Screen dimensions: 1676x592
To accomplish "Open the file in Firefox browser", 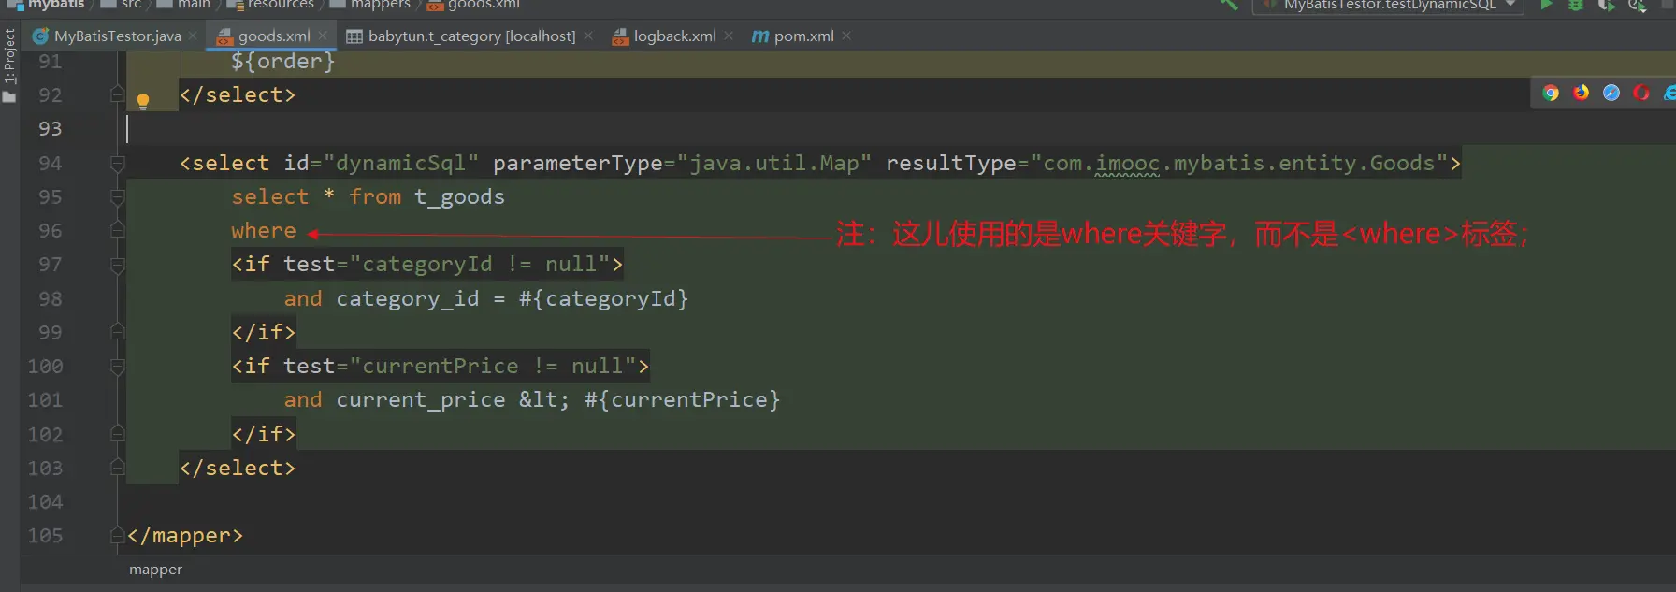I will pyautogui.click(x=1581, y=93).
